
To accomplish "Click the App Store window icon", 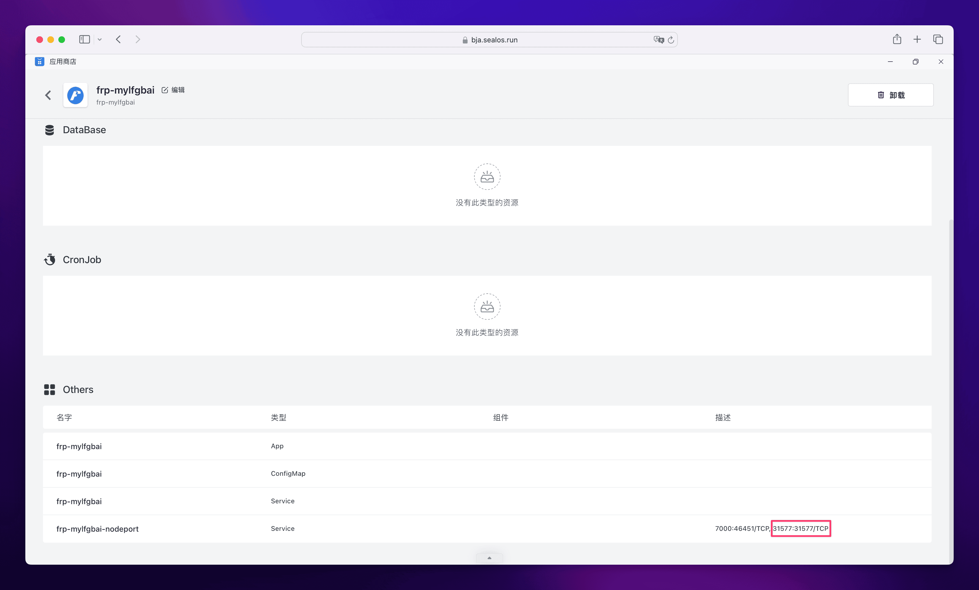I will click(x=39, y=62).
